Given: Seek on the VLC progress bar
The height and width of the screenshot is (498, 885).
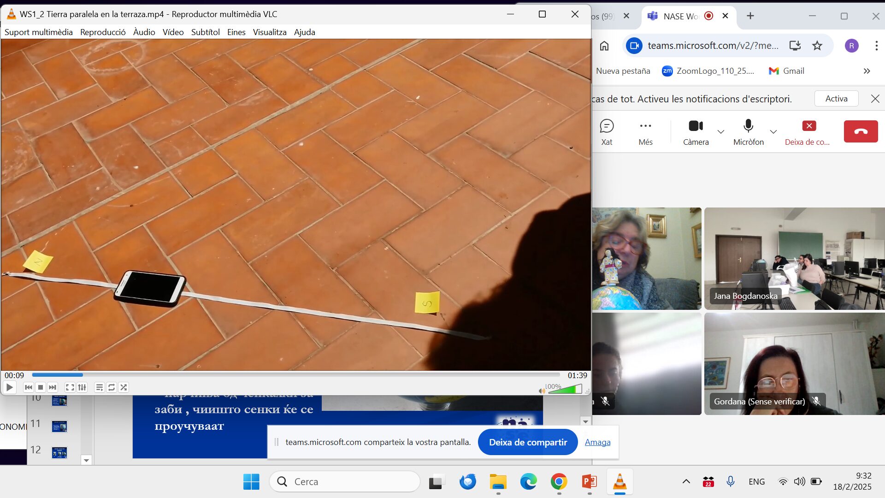Looking at the screenshot, I should click(x=296, y=375).
